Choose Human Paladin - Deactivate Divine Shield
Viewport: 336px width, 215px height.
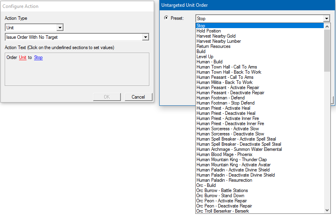pos(260,175)
